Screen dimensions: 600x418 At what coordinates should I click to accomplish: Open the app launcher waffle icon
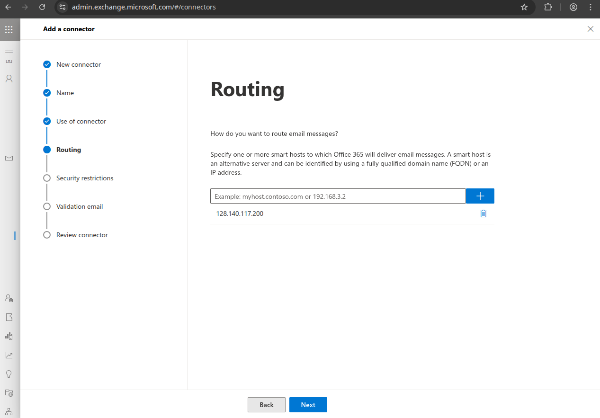tap(9, 29)
